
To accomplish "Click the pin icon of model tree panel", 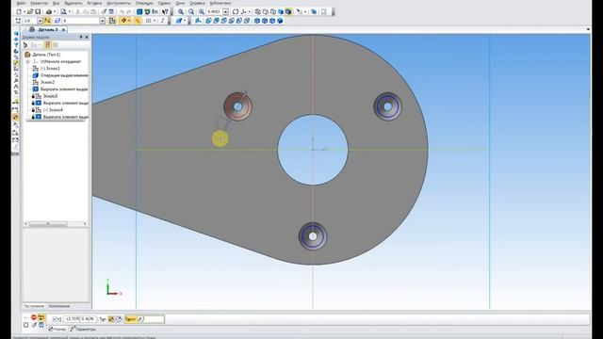I will [x=81, y=37].
